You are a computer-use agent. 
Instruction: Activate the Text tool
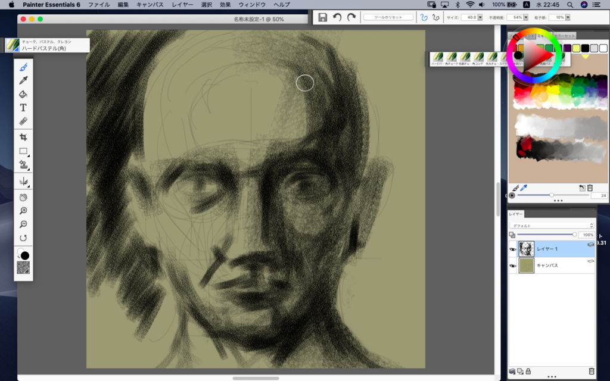(x=23, y=108)
